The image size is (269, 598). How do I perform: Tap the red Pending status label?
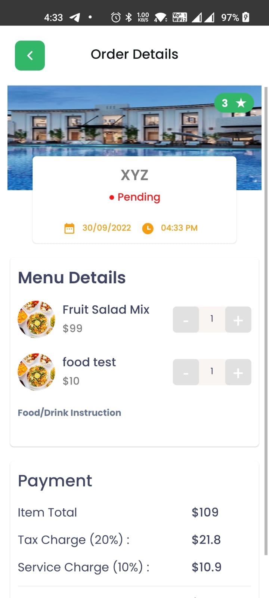click(x=135, y=197)
